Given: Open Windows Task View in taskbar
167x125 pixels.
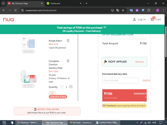Looking at the screenshot, I should [4, 123].
